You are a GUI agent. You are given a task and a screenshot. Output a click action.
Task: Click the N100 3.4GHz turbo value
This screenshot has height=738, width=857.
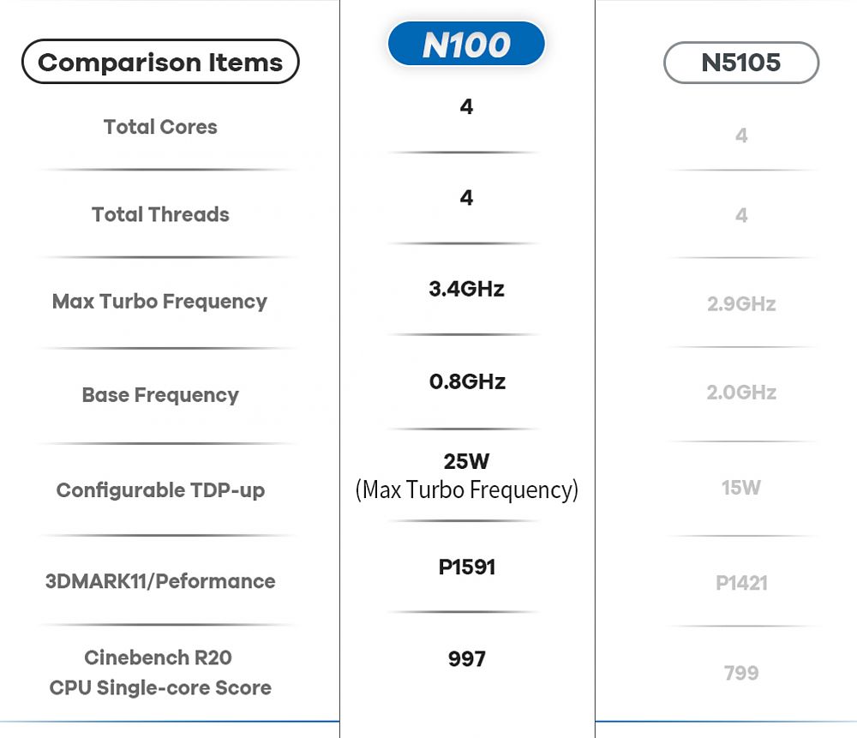pos(466,289)
